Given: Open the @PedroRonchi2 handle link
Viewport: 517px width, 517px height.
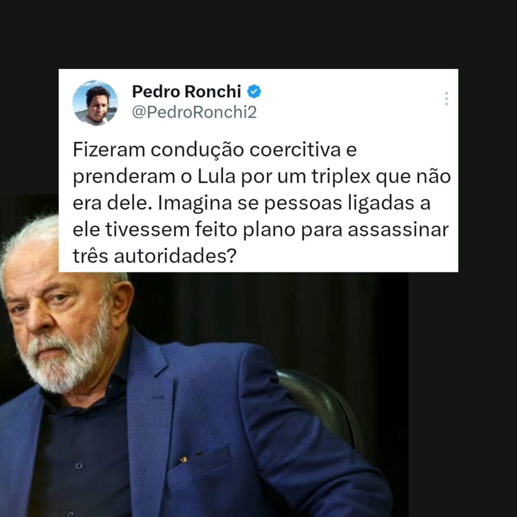Looking at the screenshot, I should 194,112.
